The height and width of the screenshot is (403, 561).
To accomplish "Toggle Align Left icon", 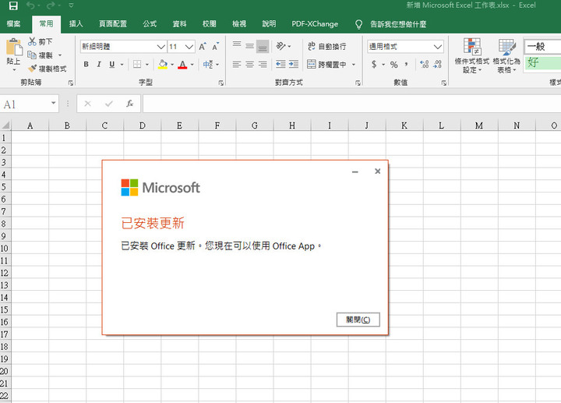I will point(237,65).
